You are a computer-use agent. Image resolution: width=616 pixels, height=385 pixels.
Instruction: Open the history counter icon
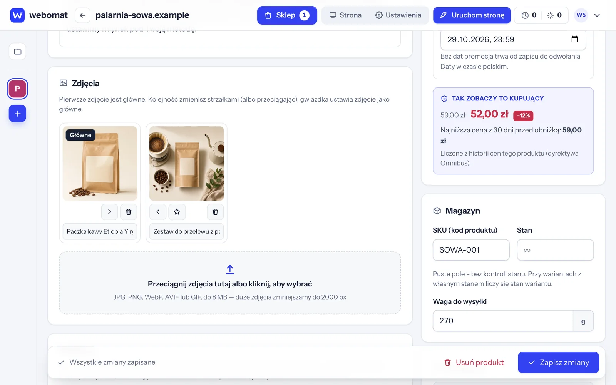pyautogui.click(x=529, y=15)
